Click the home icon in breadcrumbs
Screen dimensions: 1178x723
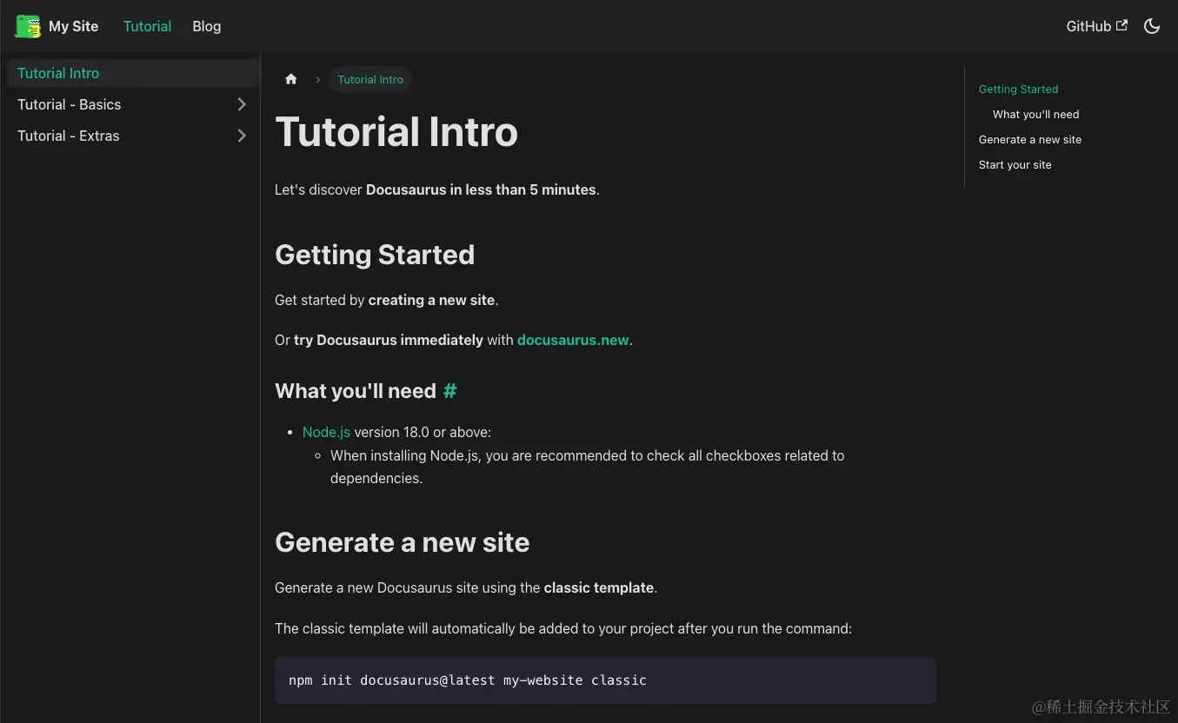coord(291,79)
